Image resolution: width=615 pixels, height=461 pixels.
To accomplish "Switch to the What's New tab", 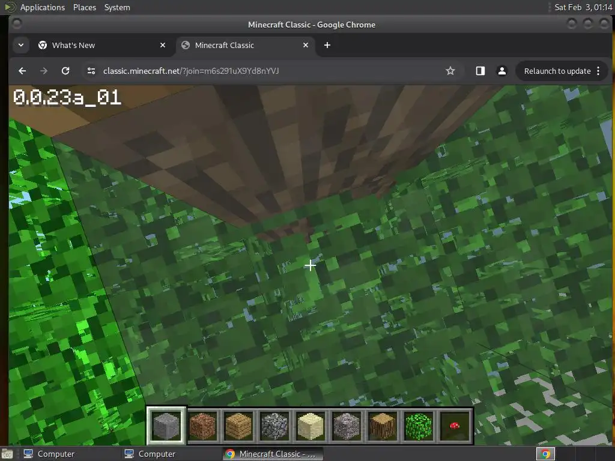I will click(103, 45).
